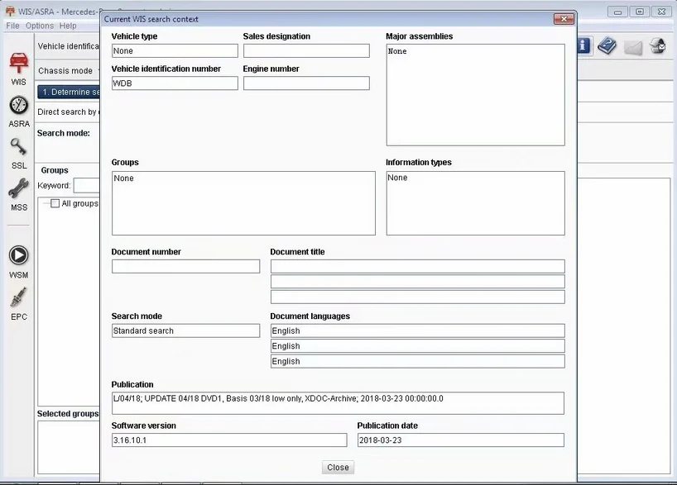
Task: Minimize the WIS/ASRA main window
Action: click(x=618, y=12)
